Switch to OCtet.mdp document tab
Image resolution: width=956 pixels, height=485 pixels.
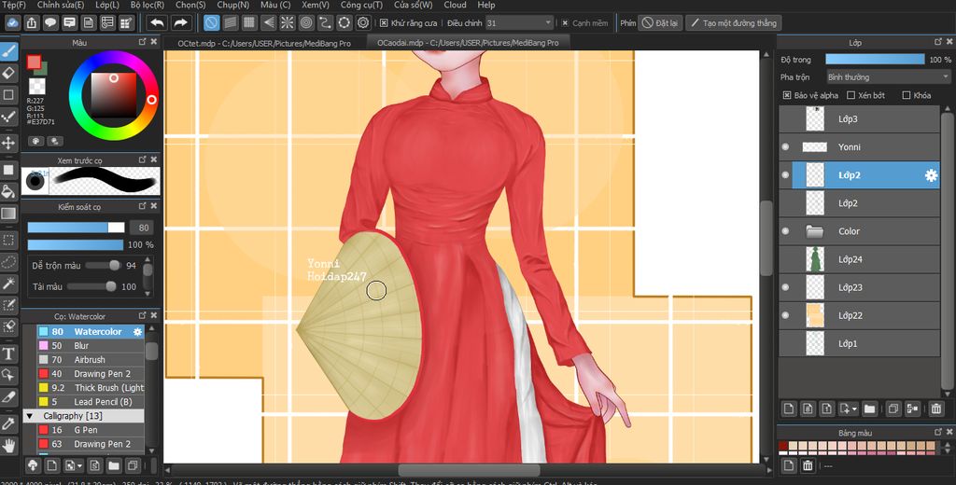click(x=264, y=43)
